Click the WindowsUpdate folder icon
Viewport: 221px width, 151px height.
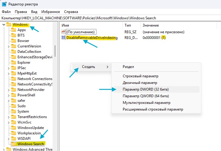(14, 128)
